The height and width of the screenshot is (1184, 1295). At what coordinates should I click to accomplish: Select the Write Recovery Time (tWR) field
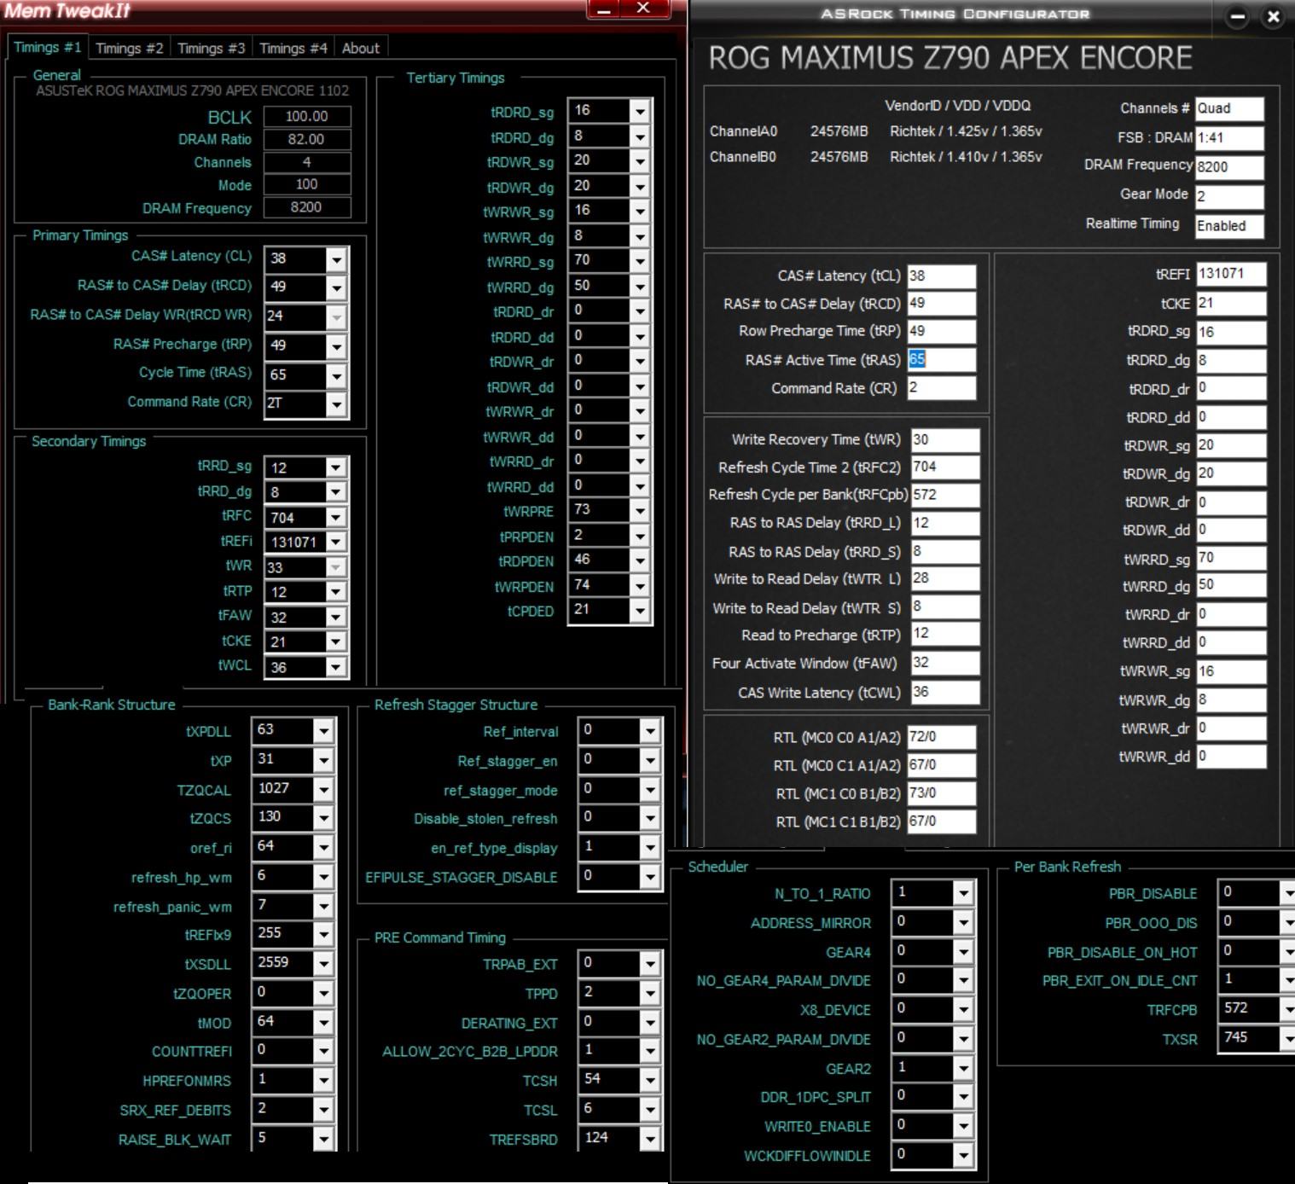[x=945, y=439]
